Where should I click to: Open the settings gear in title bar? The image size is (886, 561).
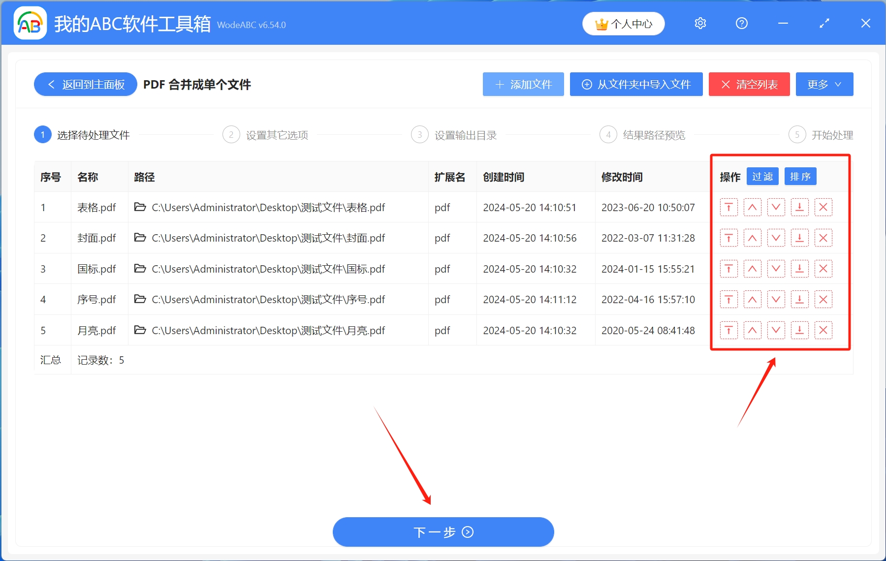coord(700,23)
